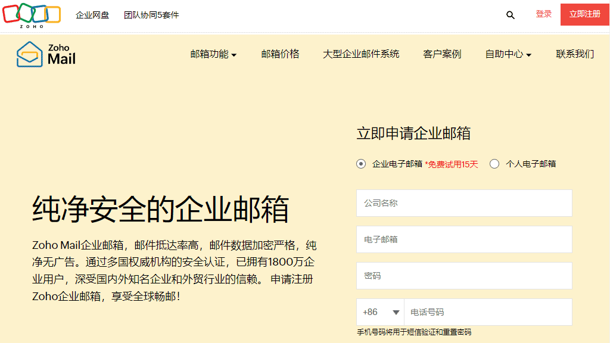
Task: Open the search magnifier icon
Action: coord(510,15)
